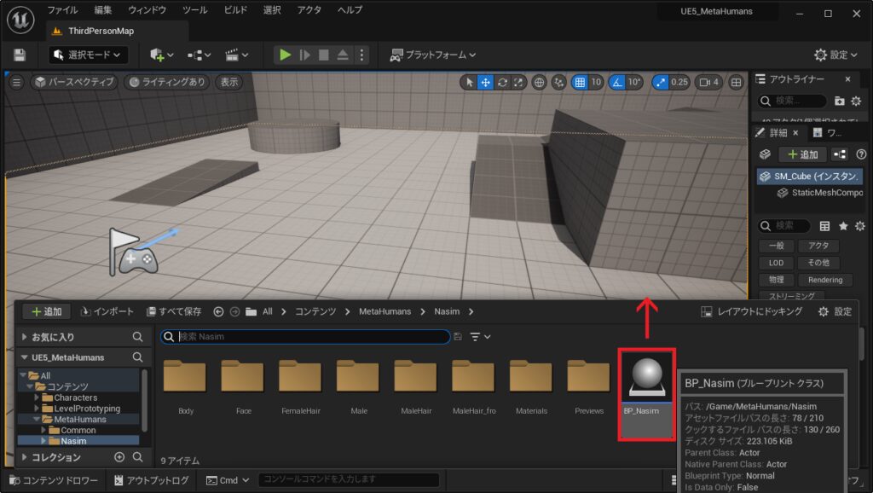Toggle grid snapping icon
The image size is (873, 493).
tap(580, 83)
